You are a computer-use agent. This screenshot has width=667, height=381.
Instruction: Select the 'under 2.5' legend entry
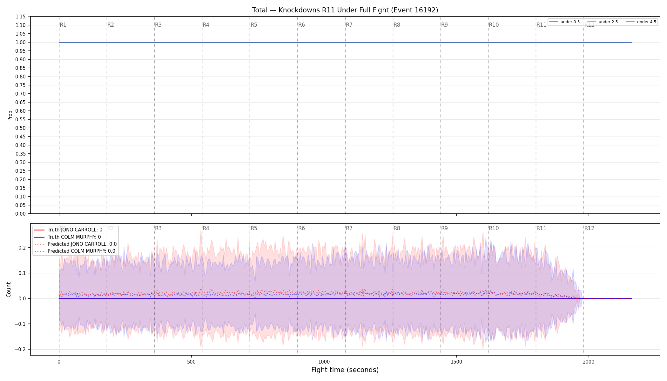click(603, 22)
